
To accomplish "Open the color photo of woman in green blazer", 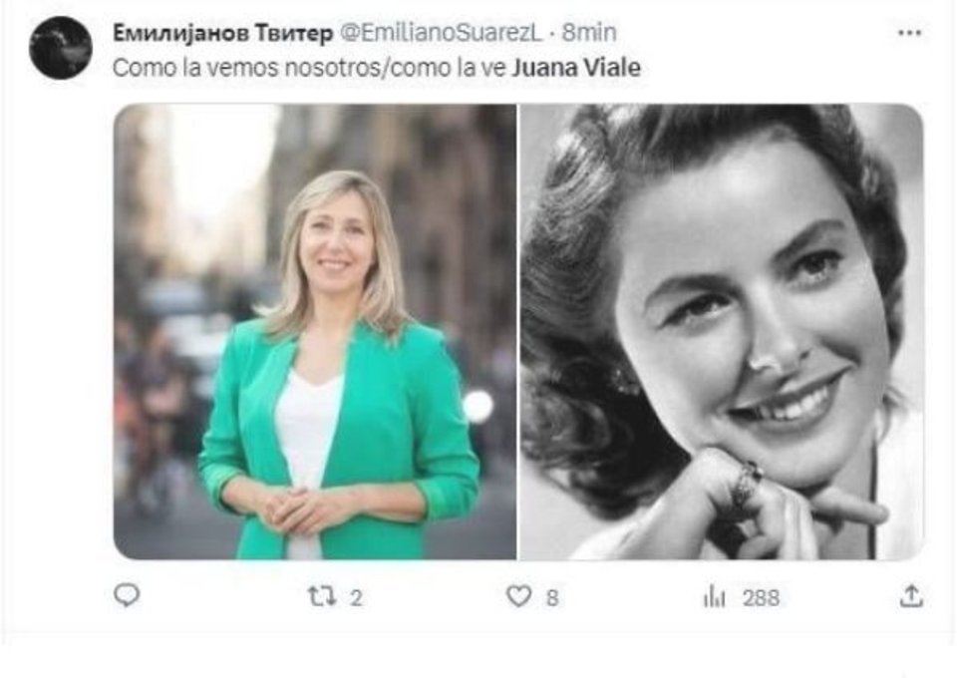I will (315, 331).
